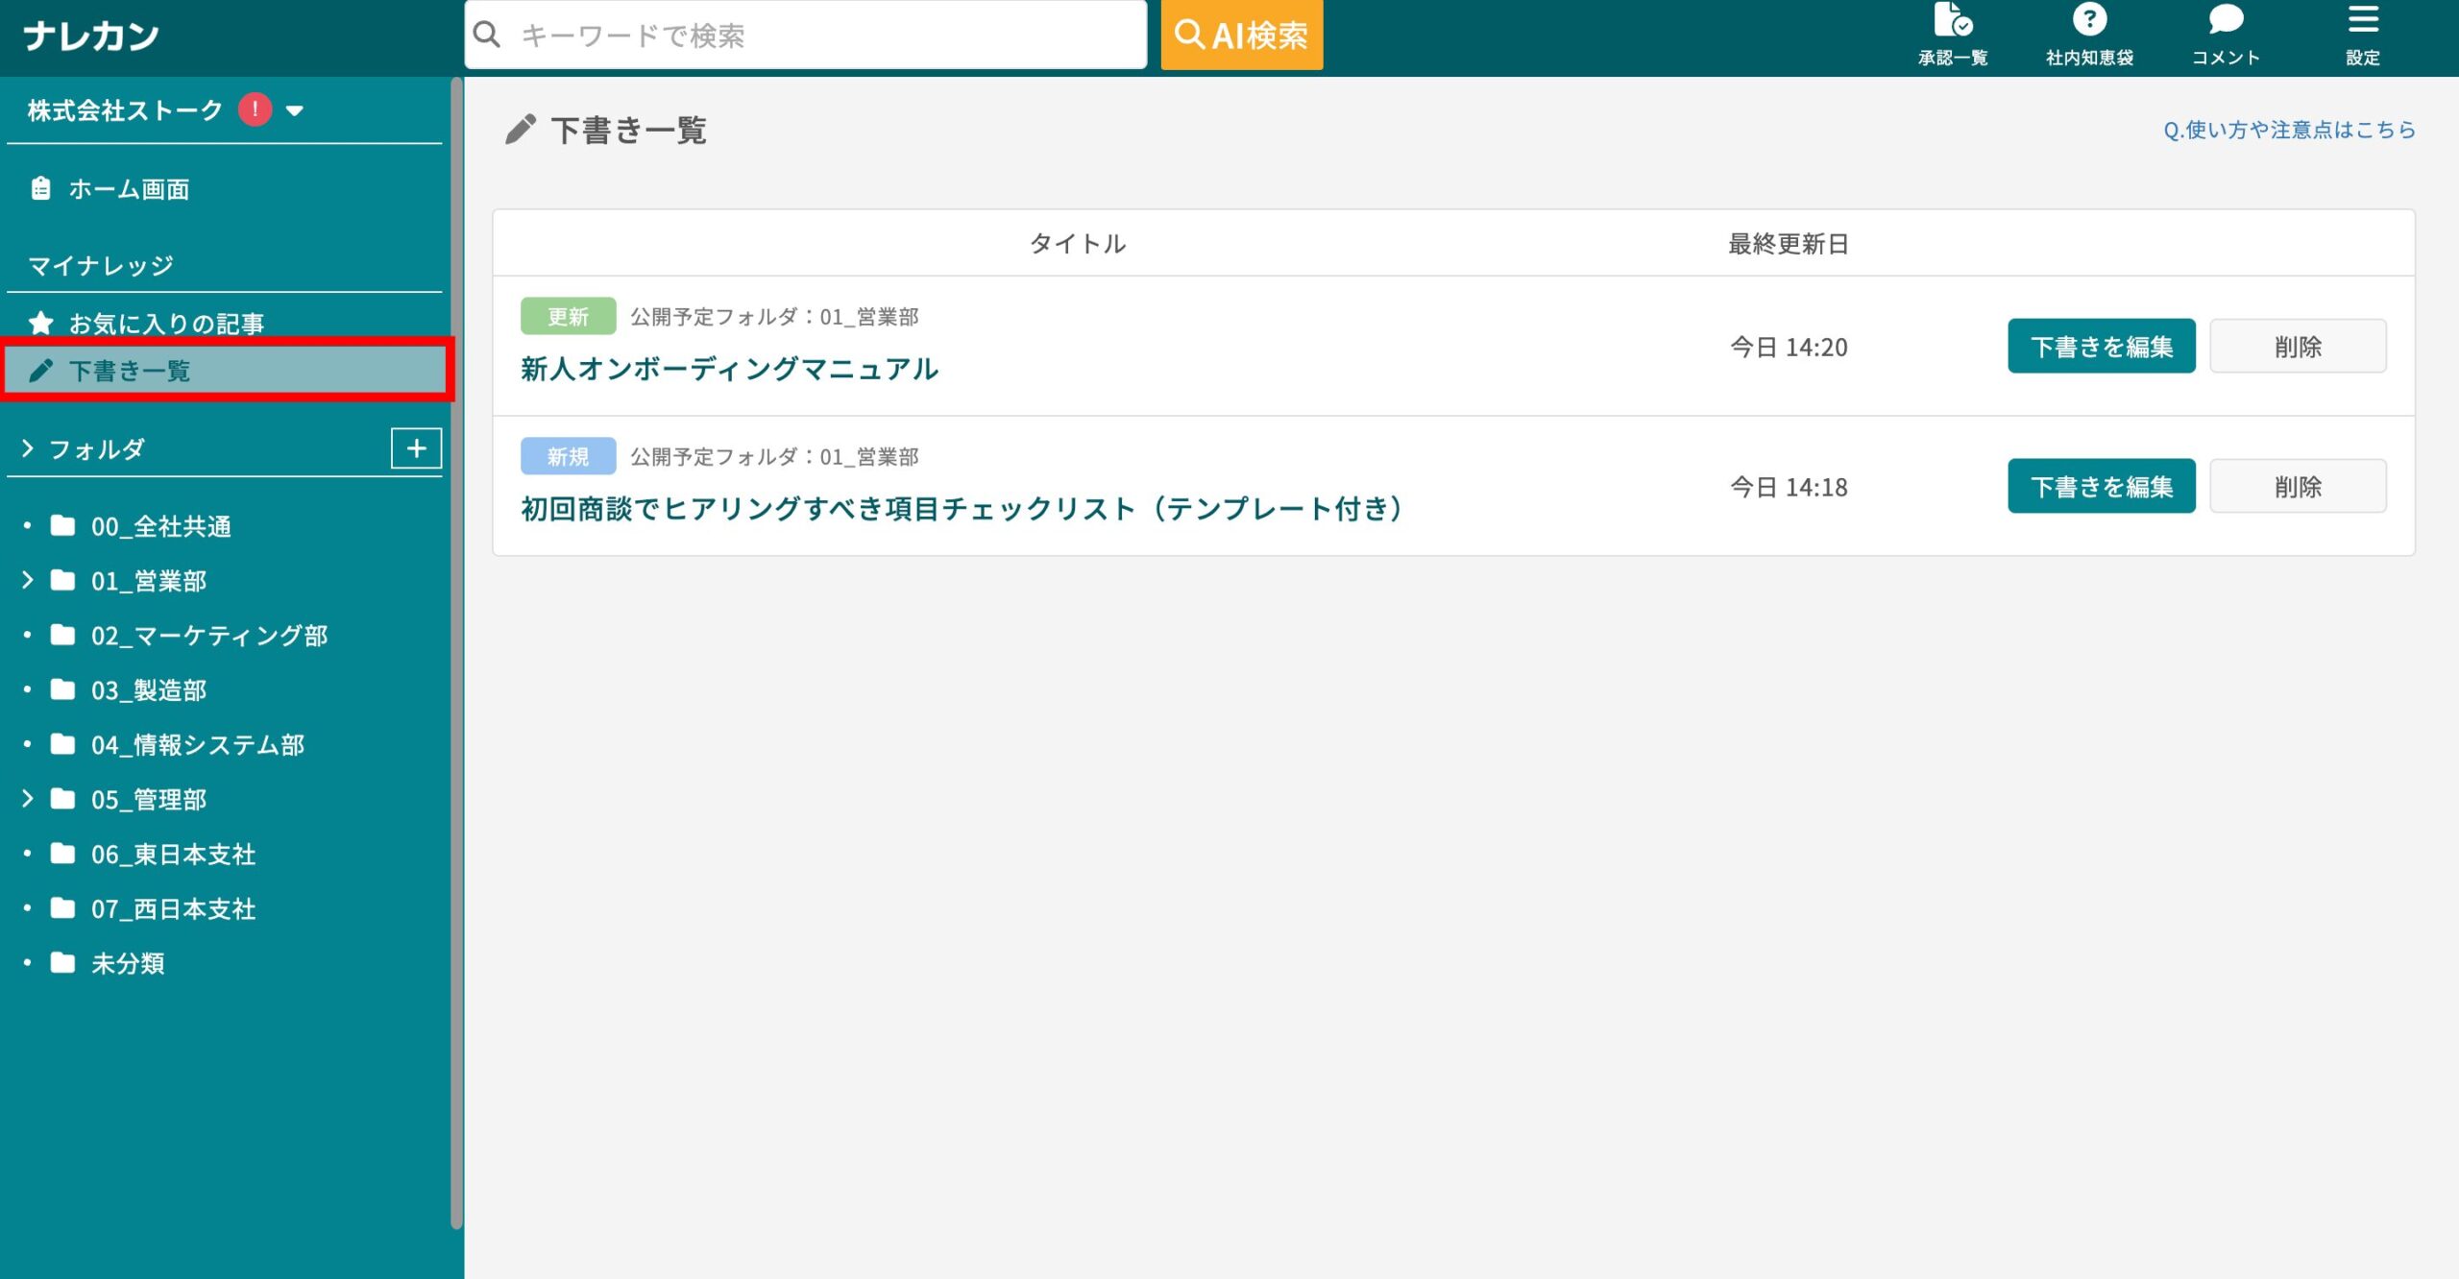Click the folder icon of 02_マーケティング部
The width and height of the screenshot is (2459, 1279).
point(63,635)
